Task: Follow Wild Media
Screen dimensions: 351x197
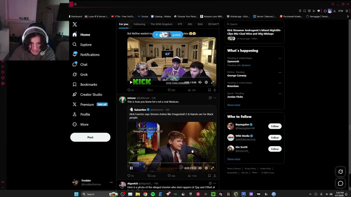Action: click(275, 138)
